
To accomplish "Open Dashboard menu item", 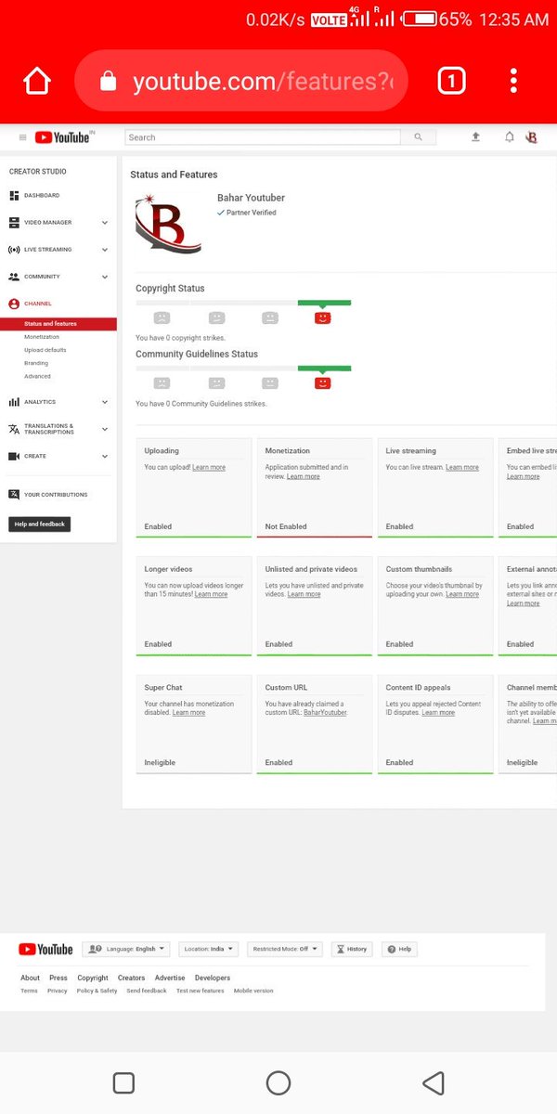I will tap(42, 196).
